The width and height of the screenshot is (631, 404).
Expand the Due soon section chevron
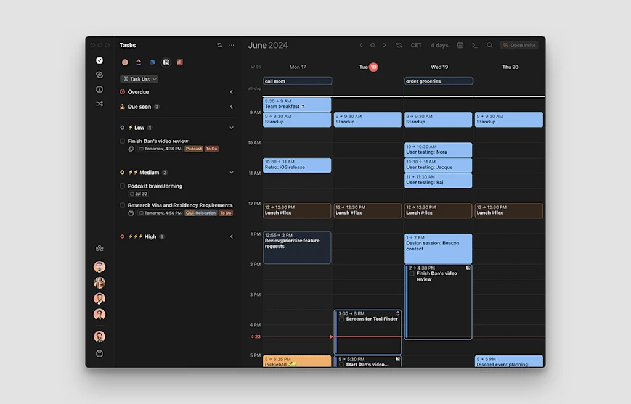tap(232, 107)
